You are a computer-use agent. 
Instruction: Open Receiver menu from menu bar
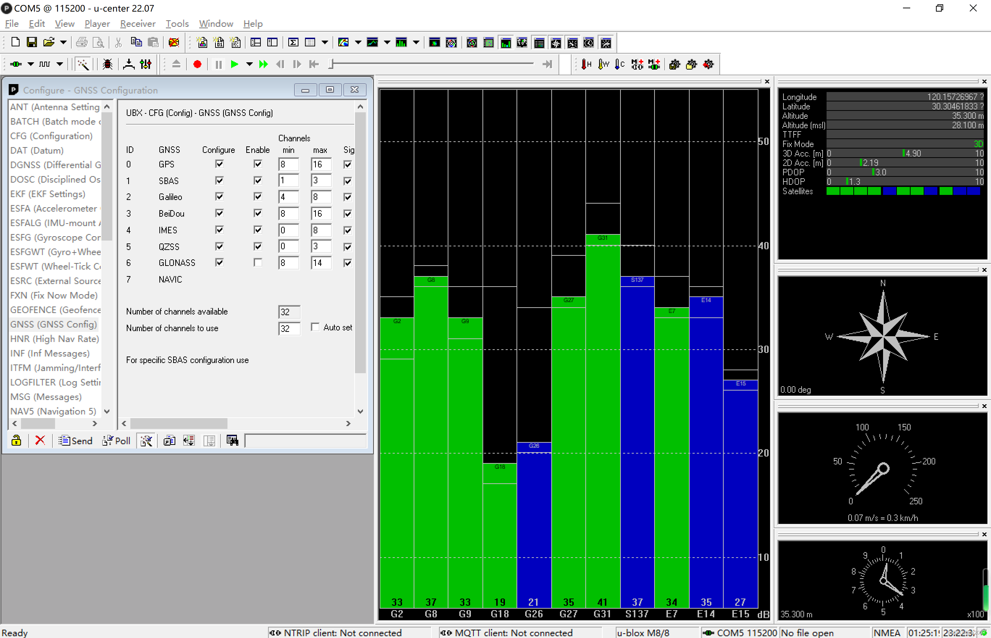137,23
